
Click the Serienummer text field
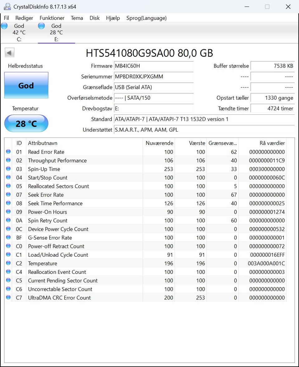153,77
